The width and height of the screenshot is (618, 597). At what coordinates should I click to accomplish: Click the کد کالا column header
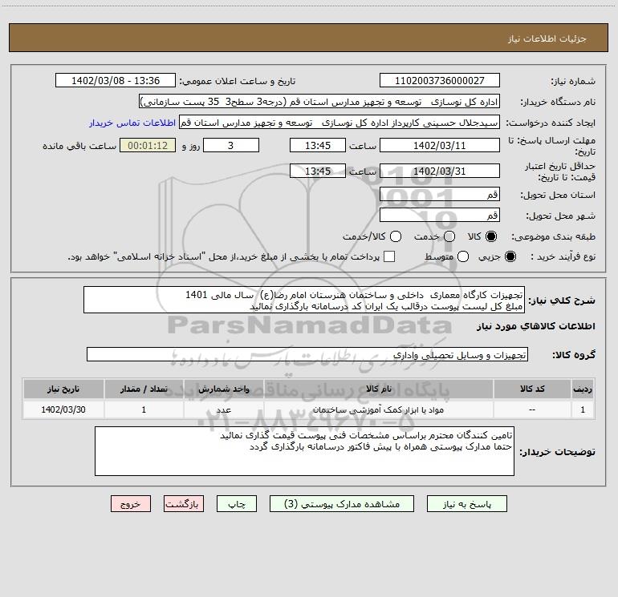[x=532, y=389]
